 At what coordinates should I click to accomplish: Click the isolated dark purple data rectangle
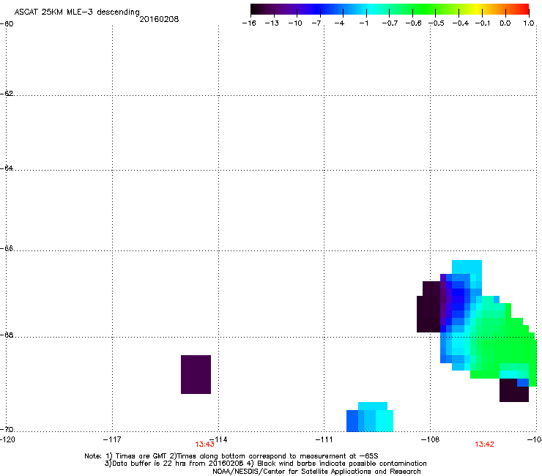[196, 374]
